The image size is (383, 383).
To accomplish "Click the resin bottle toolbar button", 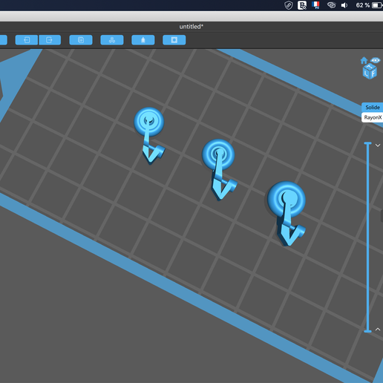I will click(x=143, y=40).
